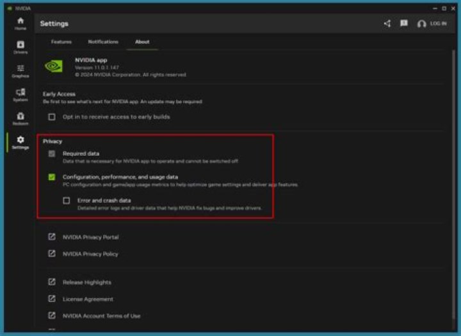Open NVIDIA Account Terms of Use link
The width and height of the screenshot is (461, 336).
pyautogui.click(x=101, y=316)
